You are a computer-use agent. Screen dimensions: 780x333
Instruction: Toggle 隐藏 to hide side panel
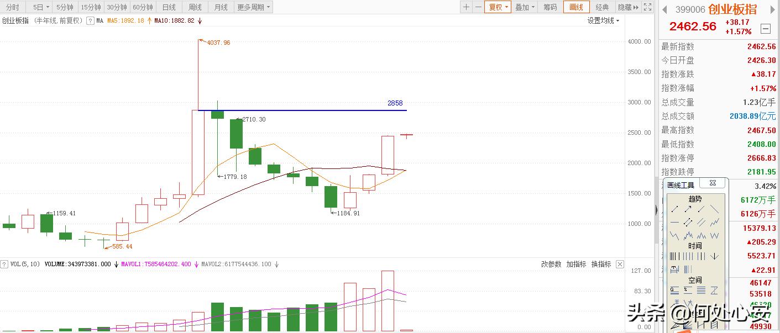point(629,7)
